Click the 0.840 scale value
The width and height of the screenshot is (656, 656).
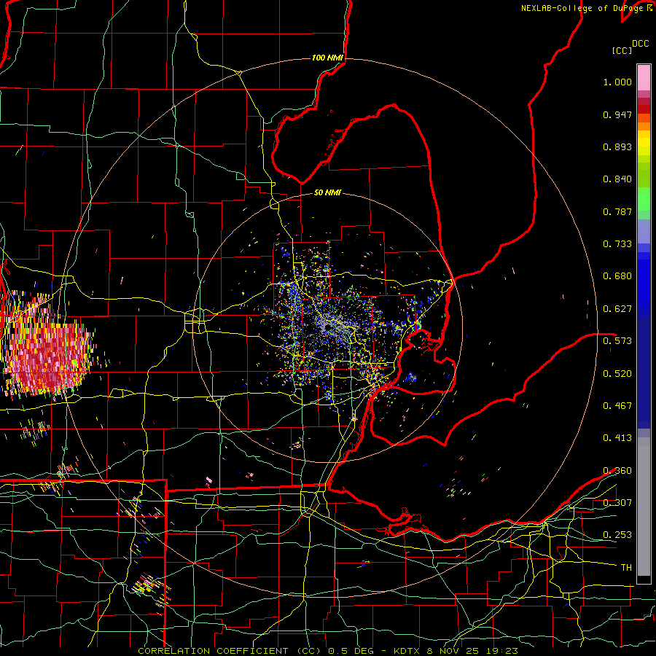click(x=617, y=179)
